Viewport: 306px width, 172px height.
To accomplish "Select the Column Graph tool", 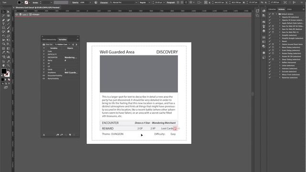I will click(x=9, y=57).
